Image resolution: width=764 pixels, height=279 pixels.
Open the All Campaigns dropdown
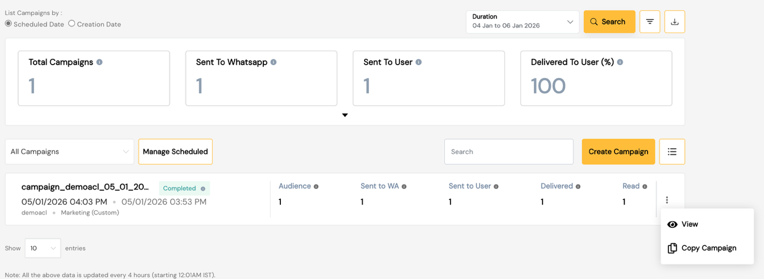point(69,152)
